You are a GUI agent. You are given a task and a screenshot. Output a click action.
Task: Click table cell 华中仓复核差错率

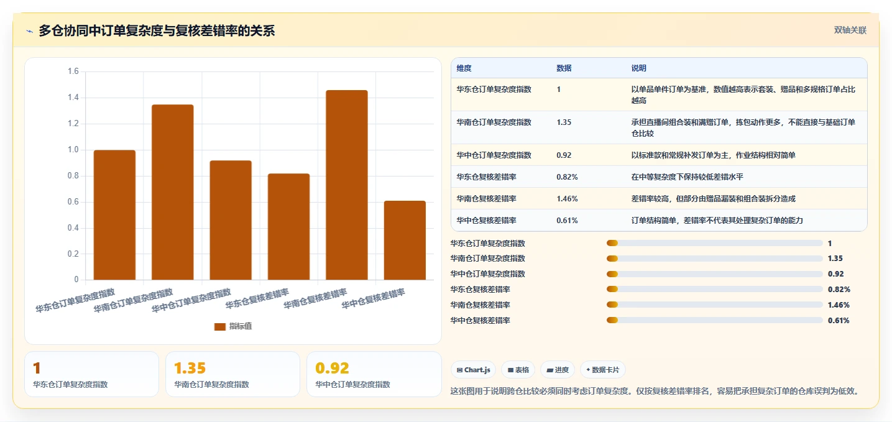(x=486, y=221)
